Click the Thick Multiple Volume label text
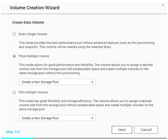Viewport: 168px width, 140px height. tap(34, 56)
